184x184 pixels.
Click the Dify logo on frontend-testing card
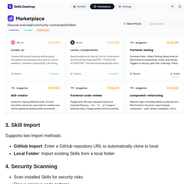(132, 42)
